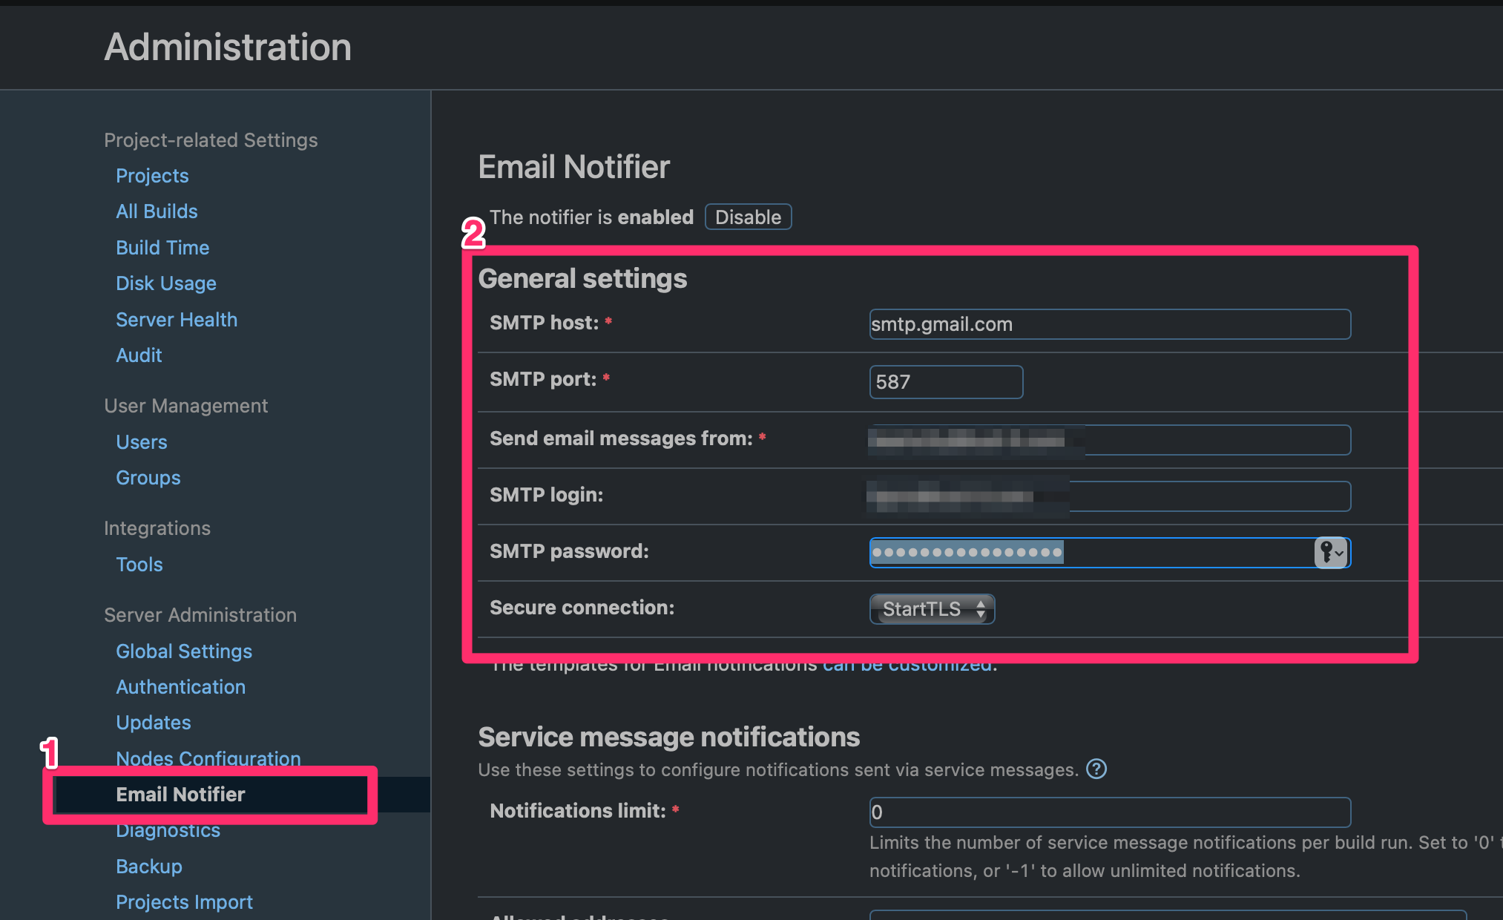Open Users management page

[142, 442]
